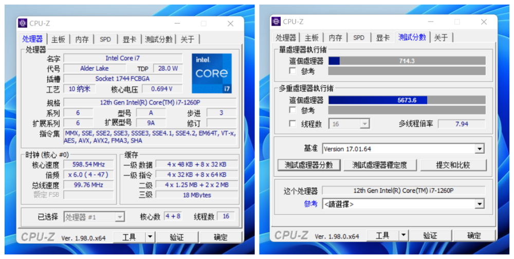Click the 名字 field Intel Core i7

pos(123,58)
